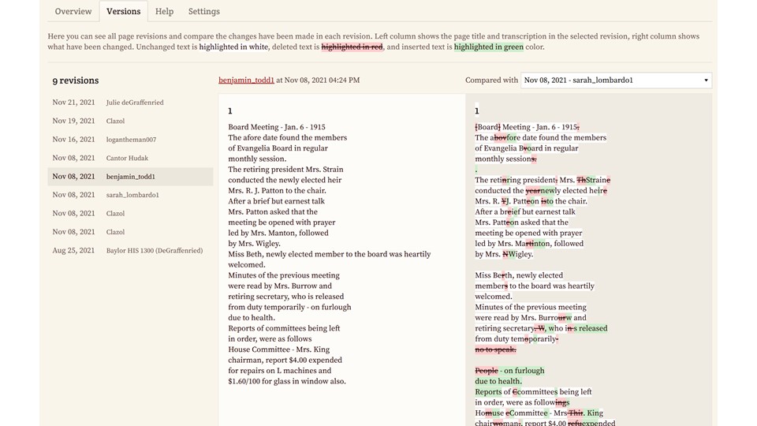Click 'due to health.' in left transcription
The height and width of the screenshot is (426, 757).
tap(252, 317)
